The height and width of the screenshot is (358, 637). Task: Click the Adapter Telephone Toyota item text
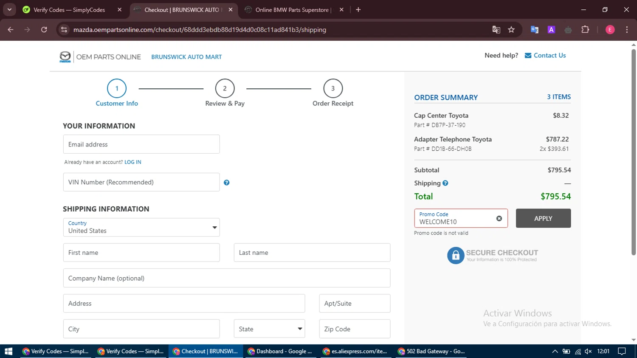click(x=453, y=139)
